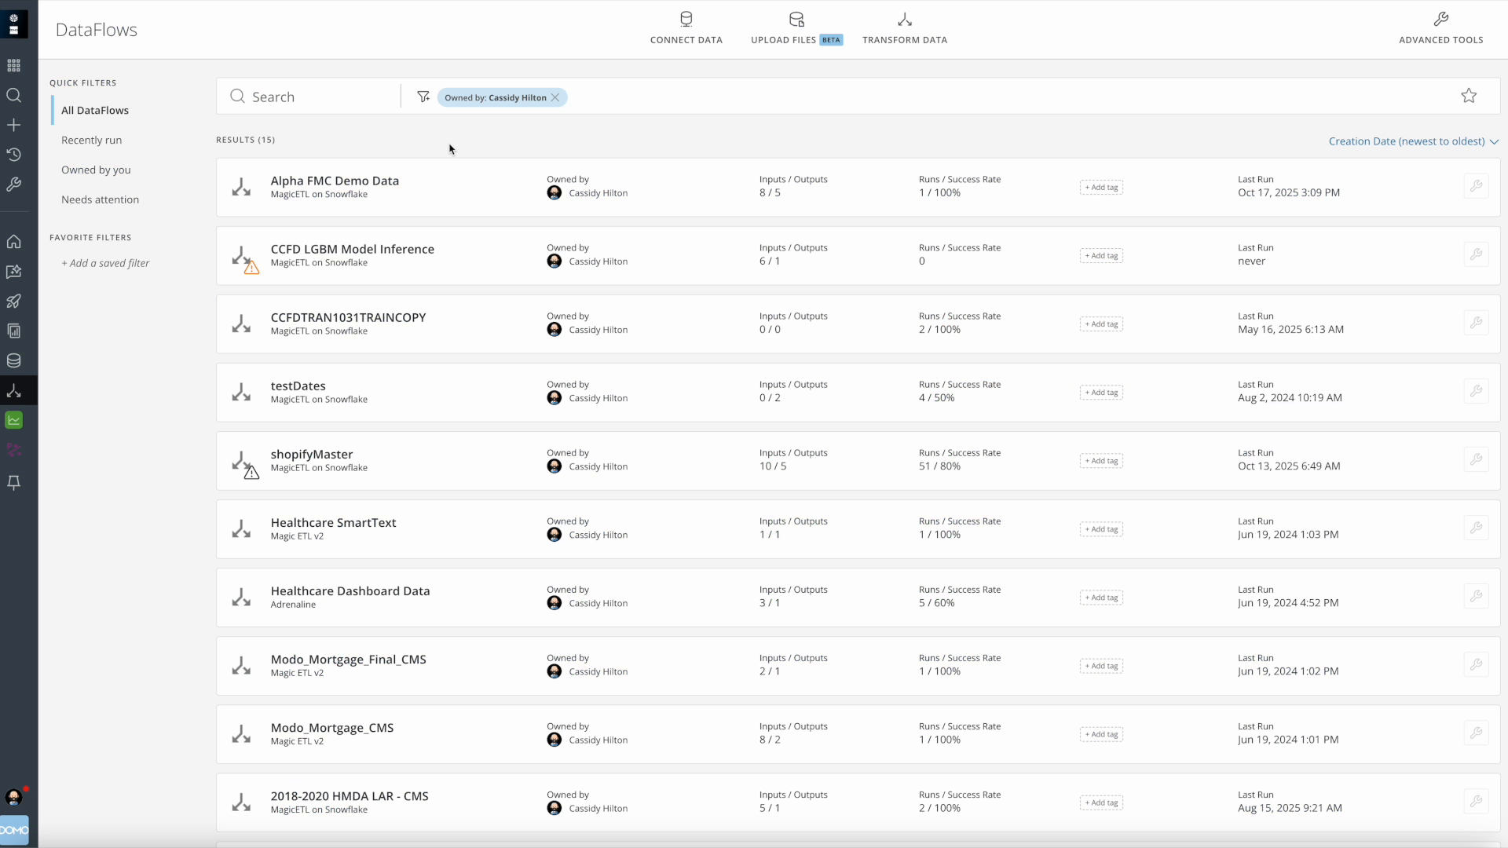Toggle the favorite star above the results list
This screenshot has height=848, width=1508.
tap(1469, 96)
